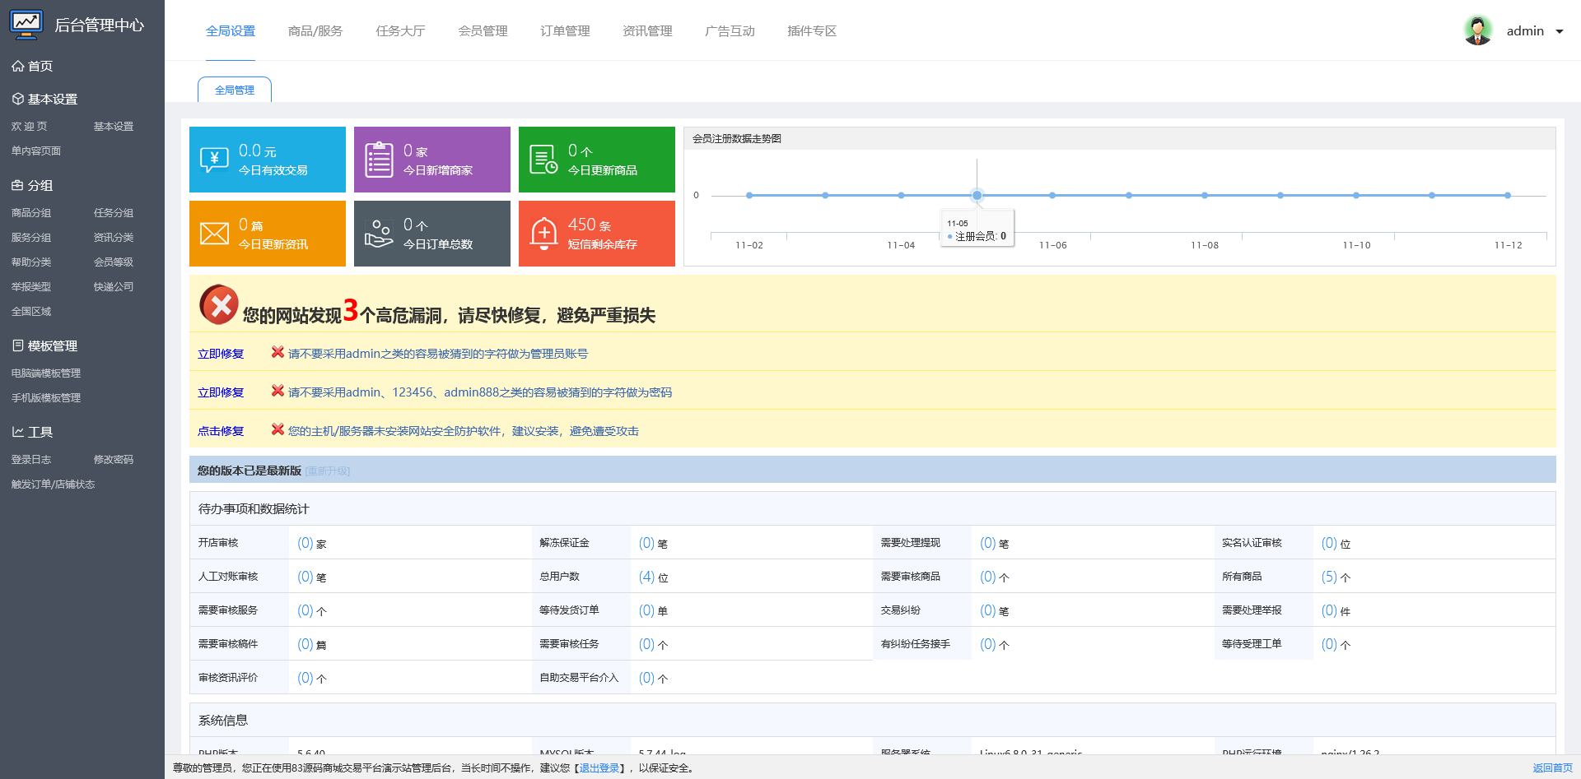Screen dimensions: 1581x779
Task: Open 修改密码 in sidebar
Action: point(114,460)
